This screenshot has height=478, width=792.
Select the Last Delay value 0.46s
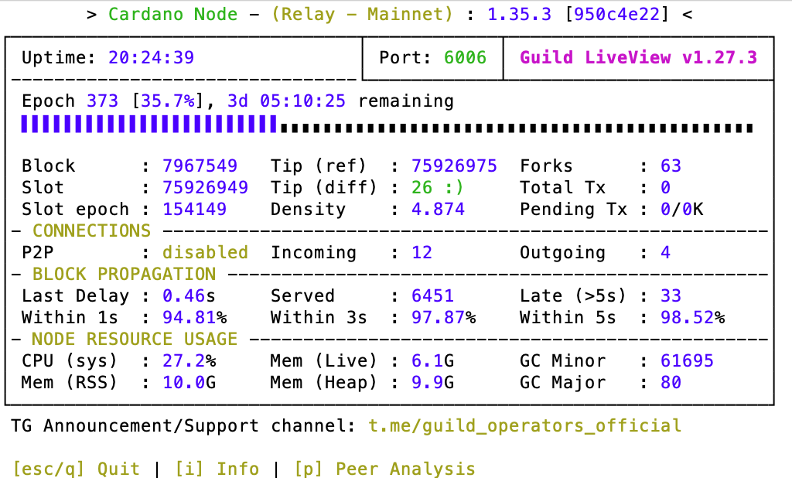[189, 295]
